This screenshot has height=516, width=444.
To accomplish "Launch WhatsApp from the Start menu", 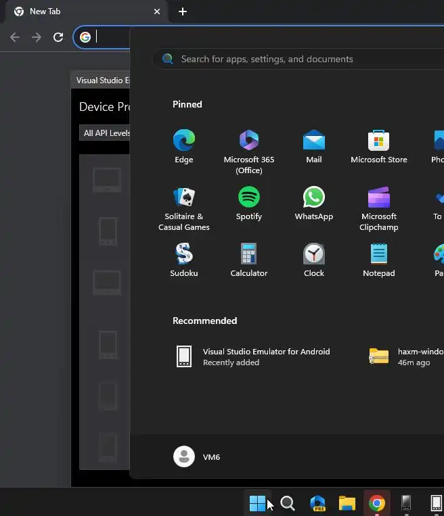I will click(x=314, y=203).
